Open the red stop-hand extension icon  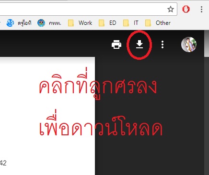click(x=186, y=9)
